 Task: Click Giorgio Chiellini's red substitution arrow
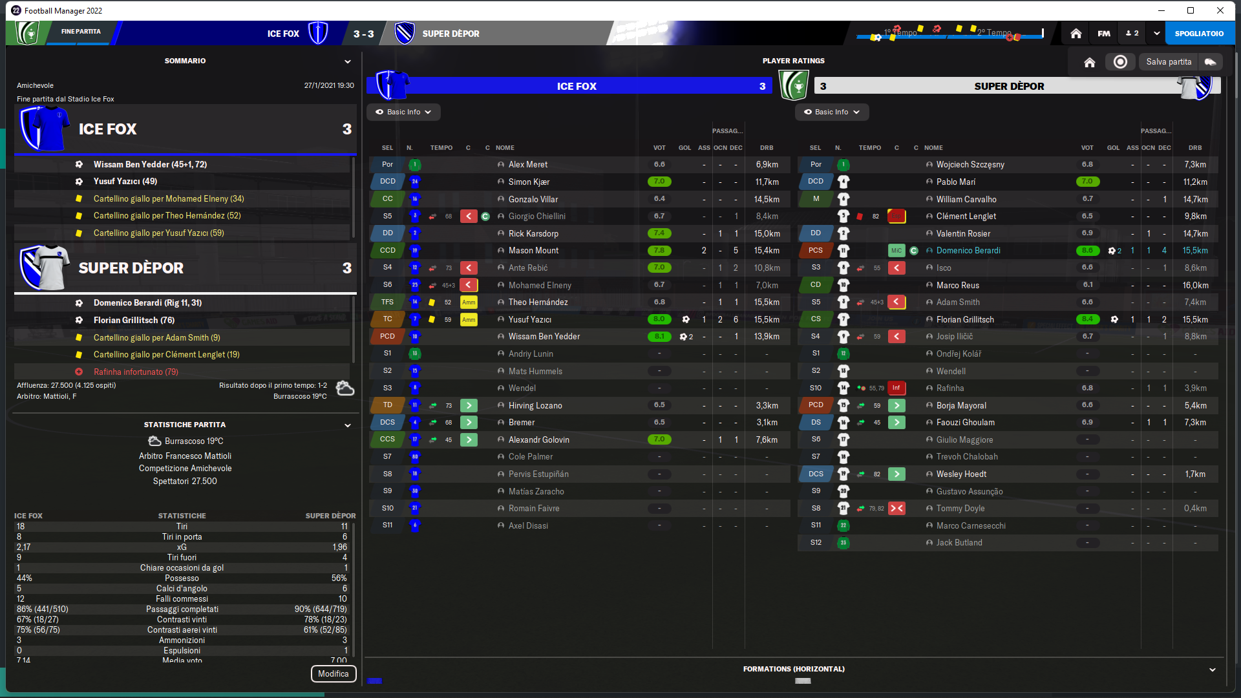coord(469,217)
